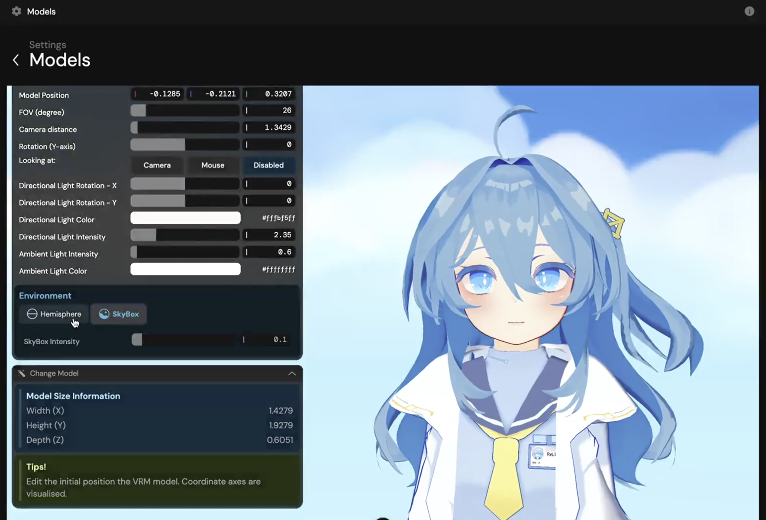Go back using the left chevron arrow
The image size is (766, 520).
coord(16,60)
